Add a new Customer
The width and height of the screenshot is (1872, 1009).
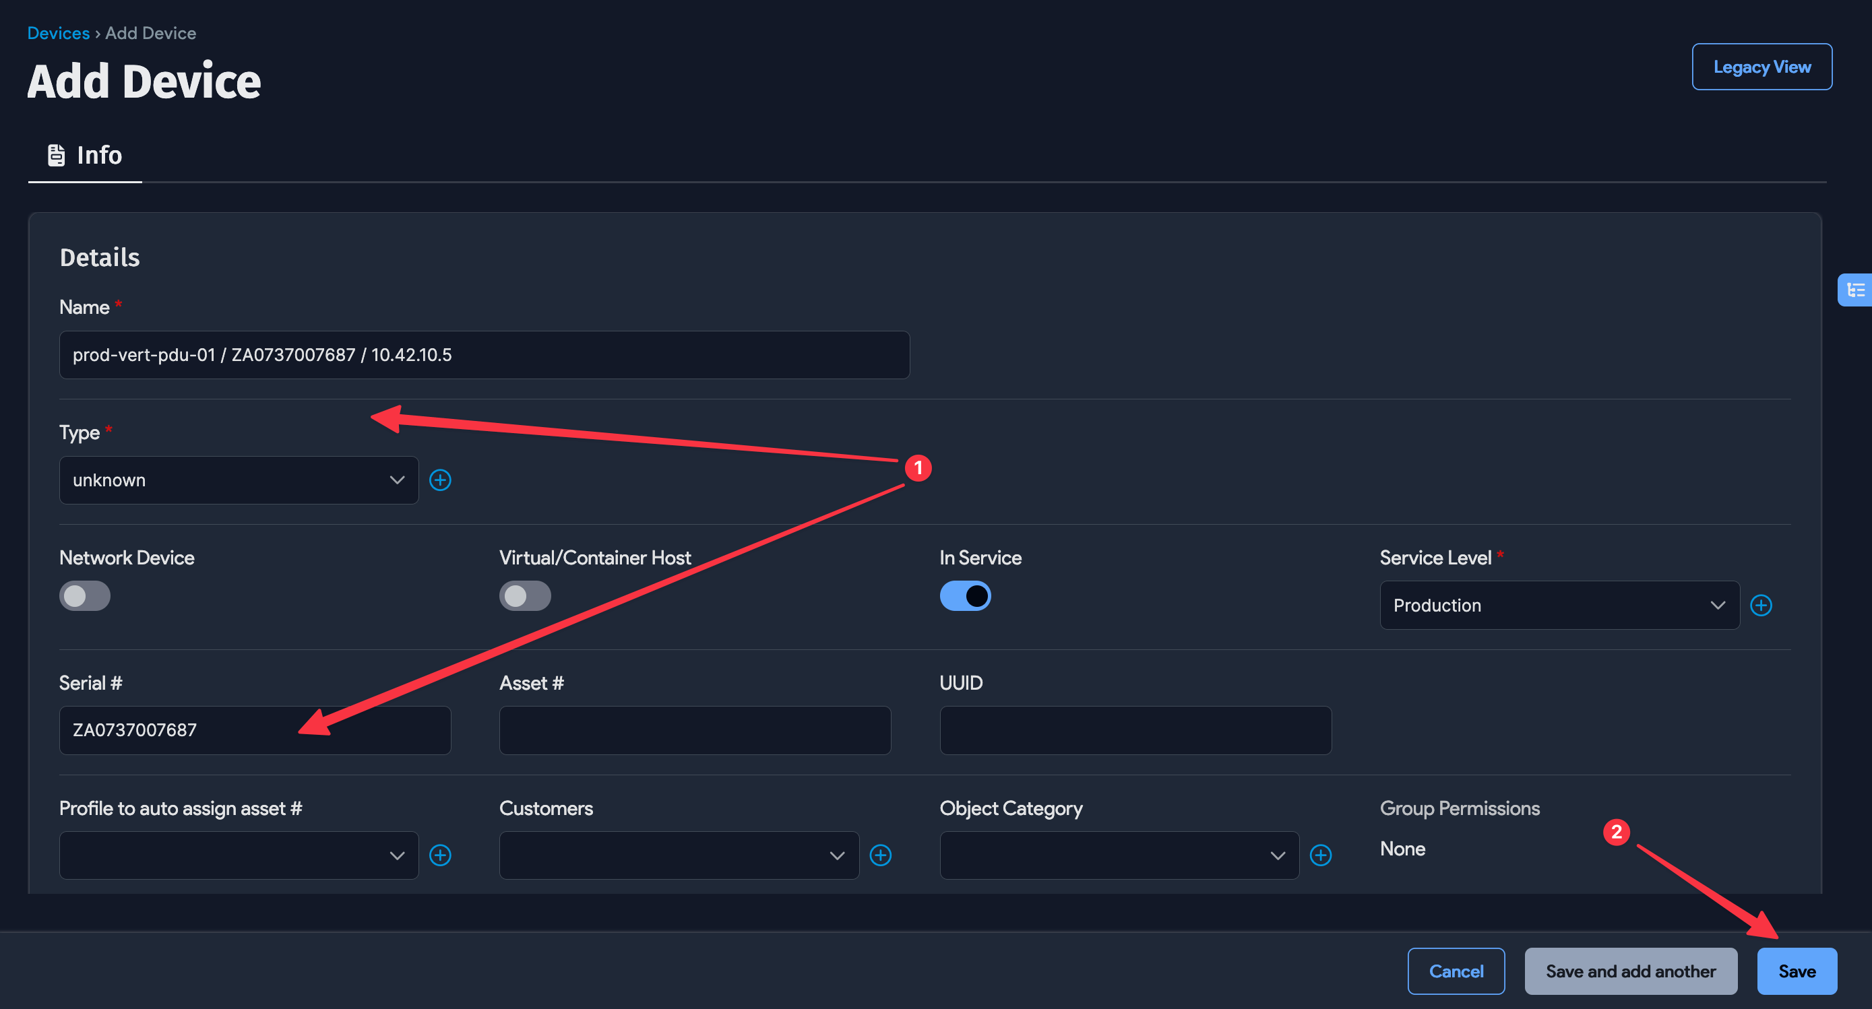point(881,855)
